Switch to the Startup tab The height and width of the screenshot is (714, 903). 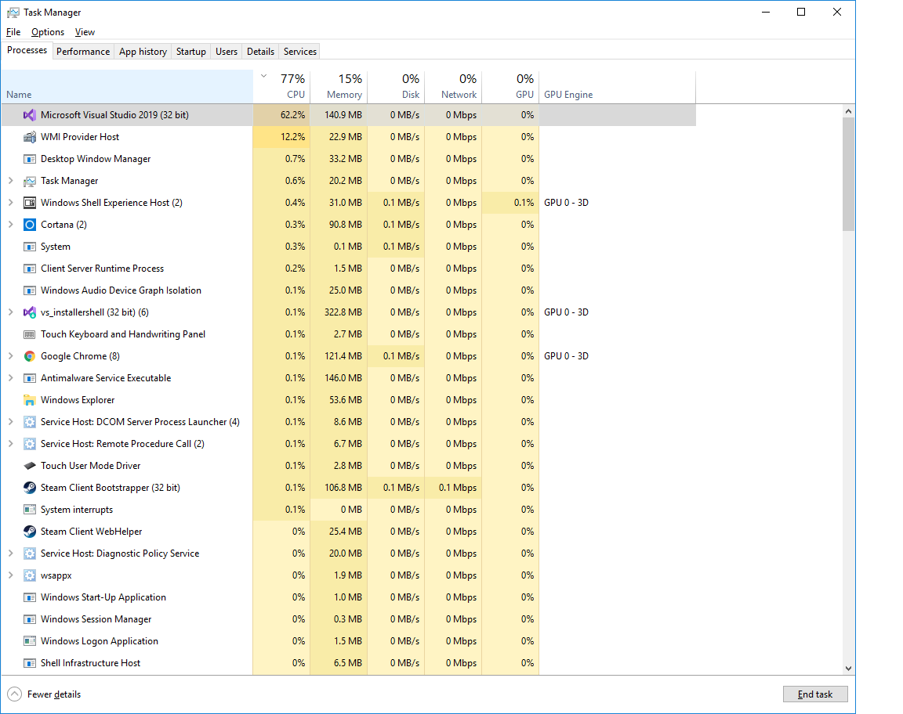pos(190,52)
